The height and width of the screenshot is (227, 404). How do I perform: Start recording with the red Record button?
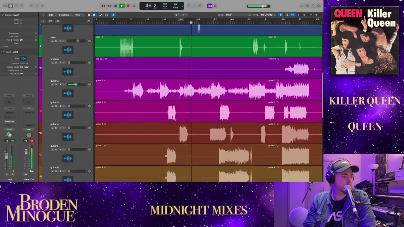(x=128, y=6)
